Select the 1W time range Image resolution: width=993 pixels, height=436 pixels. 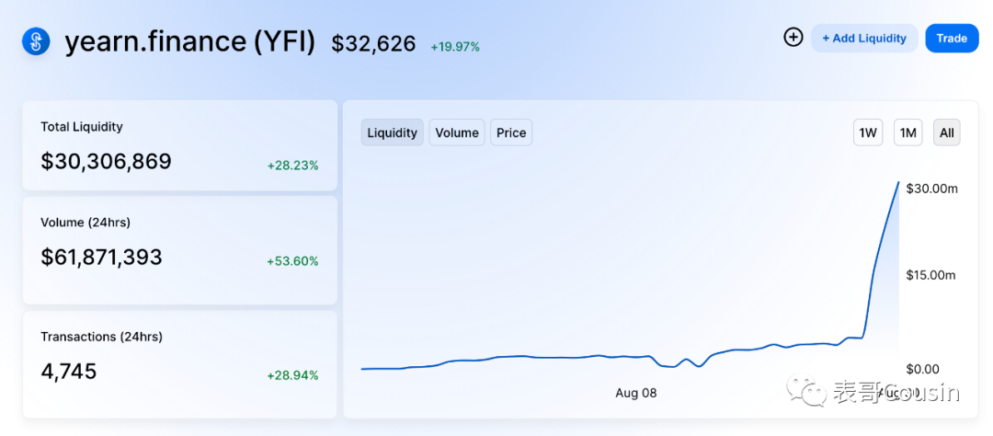pyautogui.click(x=868, y=132)
